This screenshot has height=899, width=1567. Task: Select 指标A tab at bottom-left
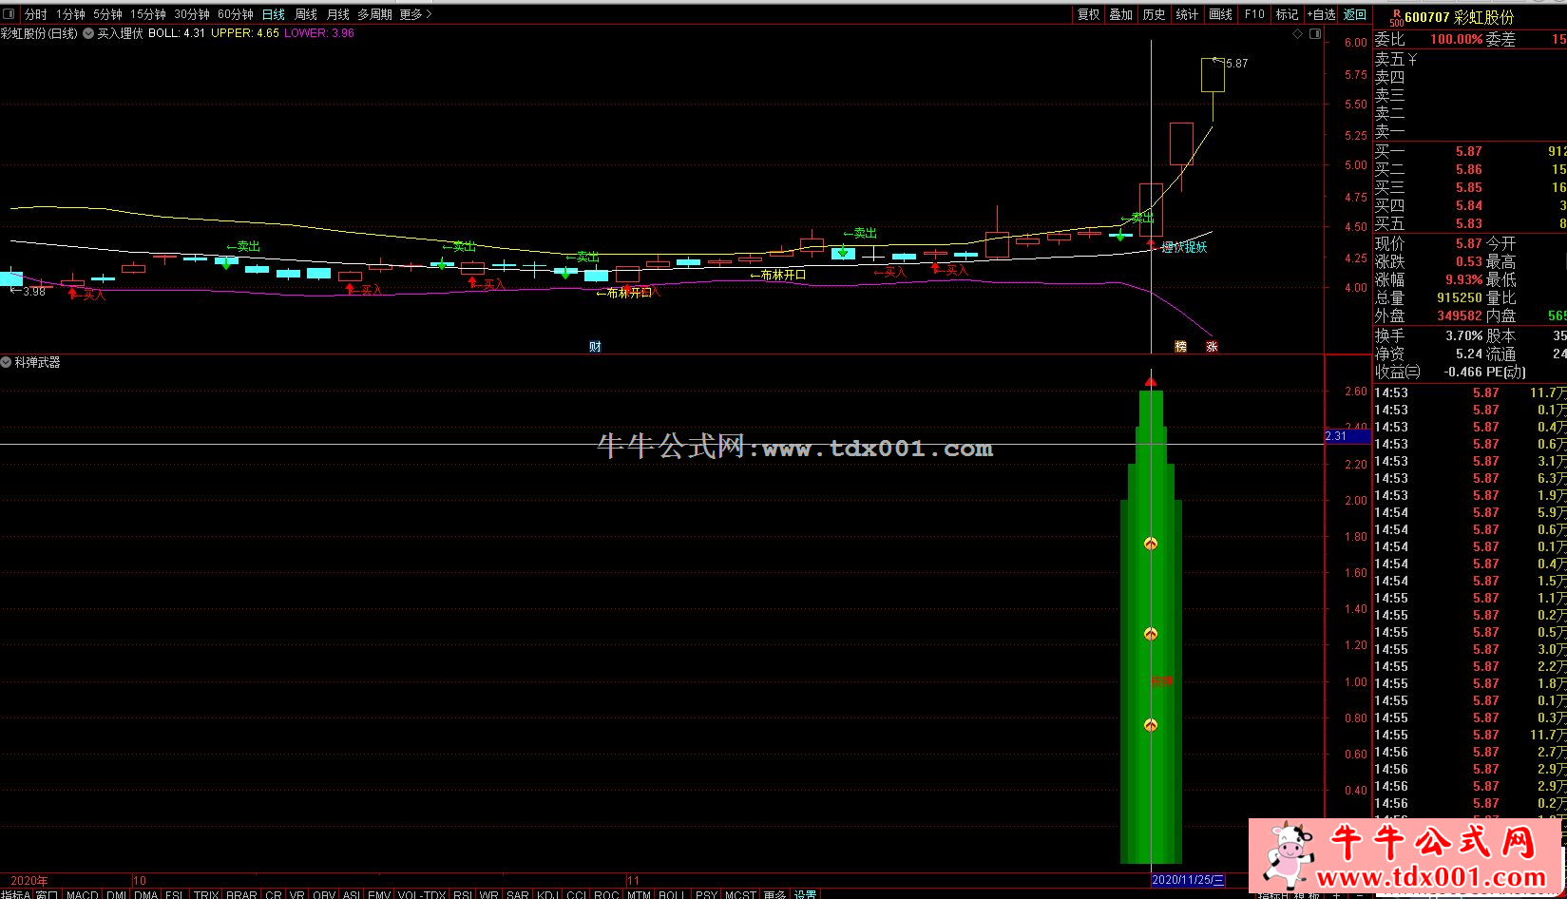point(16,894)
